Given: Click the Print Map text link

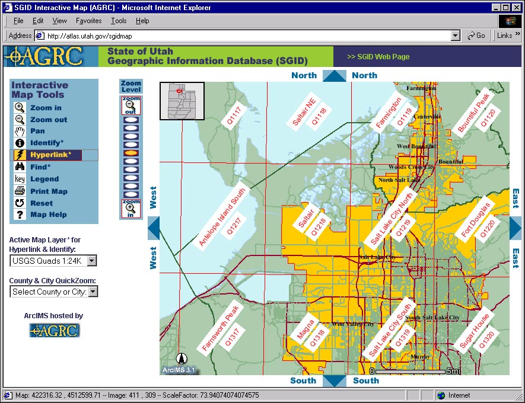Looking at the screenshot, I should coord(49,191).
